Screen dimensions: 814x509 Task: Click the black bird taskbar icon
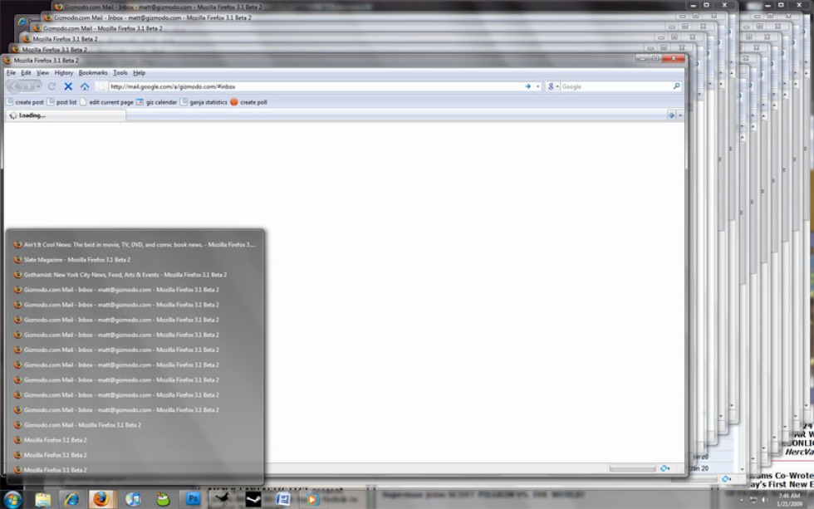(223, 500)
